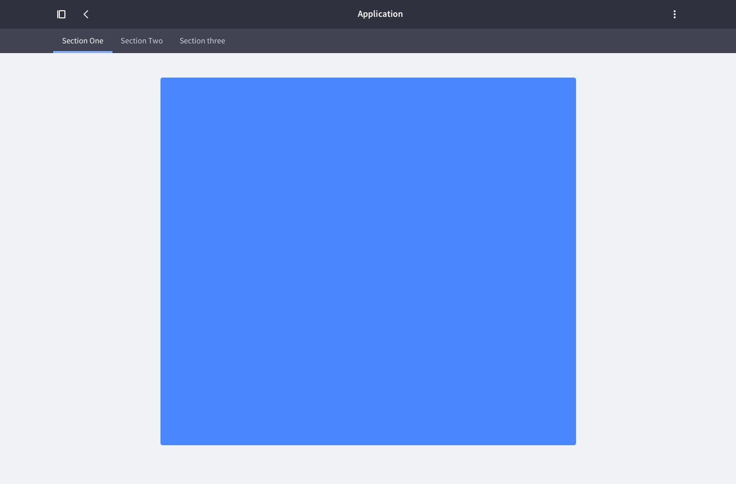
Task: Switch to the Section three tab
Action: [202, 40]
